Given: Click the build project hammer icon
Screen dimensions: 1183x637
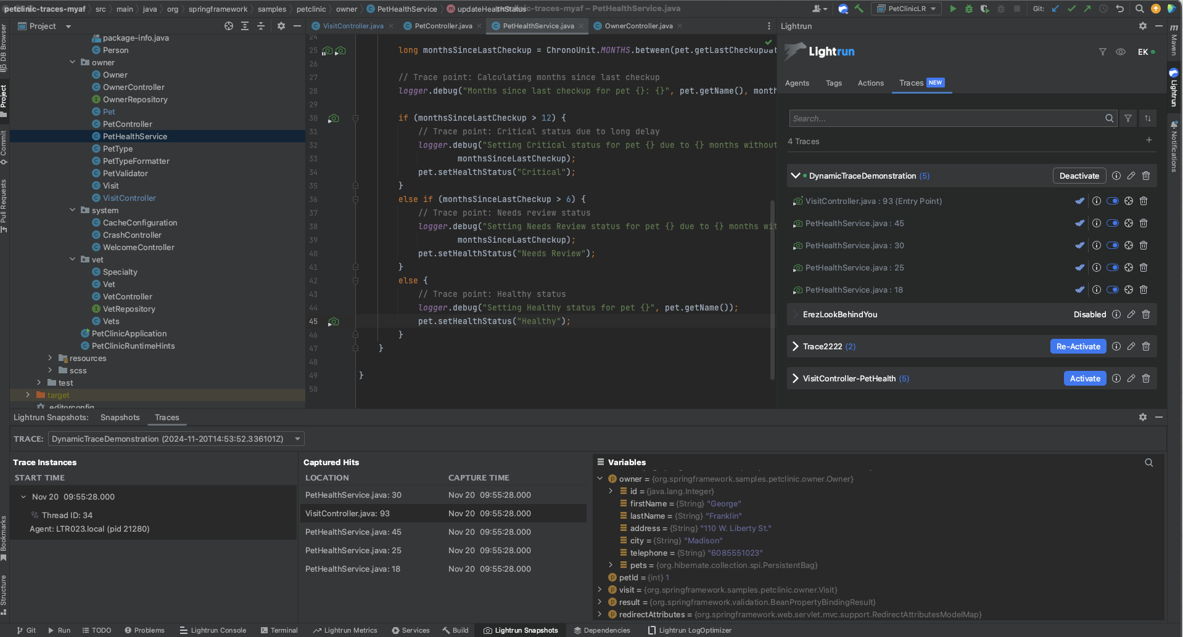Looking at the screenshot, I should click(859, 9).
